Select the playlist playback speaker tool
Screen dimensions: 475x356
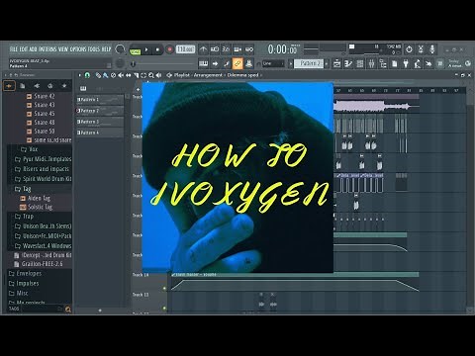coord(158,75)
